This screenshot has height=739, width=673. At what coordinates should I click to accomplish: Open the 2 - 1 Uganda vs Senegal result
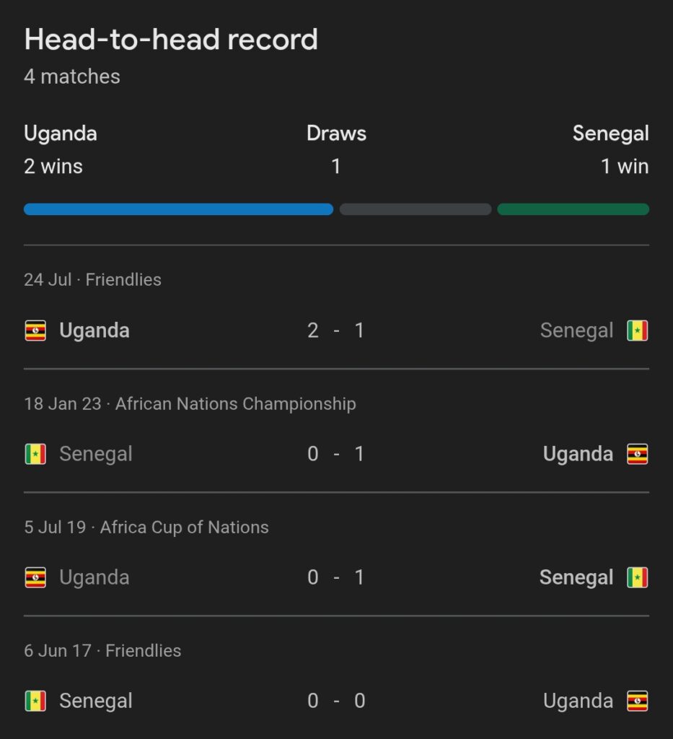point(336,331)
